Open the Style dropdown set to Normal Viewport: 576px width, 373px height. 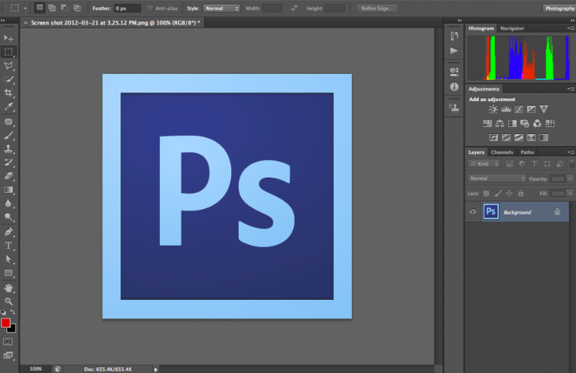tap(221, 8)
